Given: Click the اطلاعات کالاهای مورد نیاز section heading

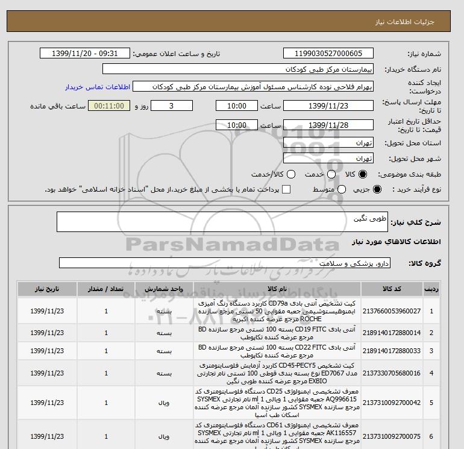Looking at the screenshot, I should (397, 242).
